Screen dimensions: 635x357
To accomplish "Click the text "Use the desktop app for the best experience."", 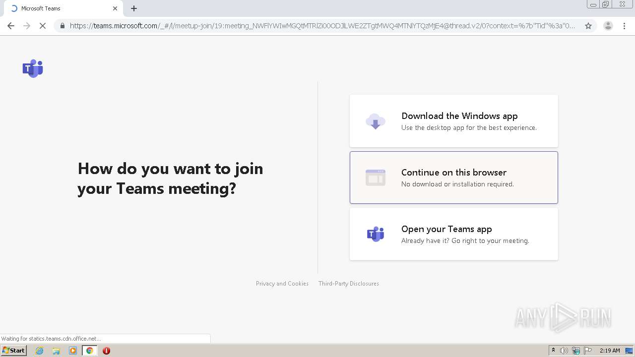I will pyautogui.click(x=469, y=127).
